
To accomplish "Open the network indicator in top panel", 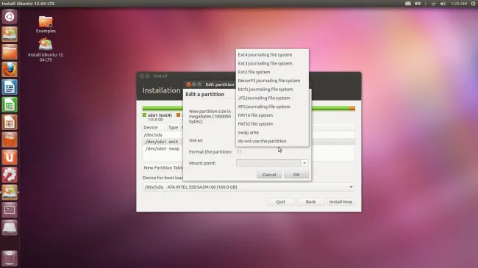I will (433, 4).
